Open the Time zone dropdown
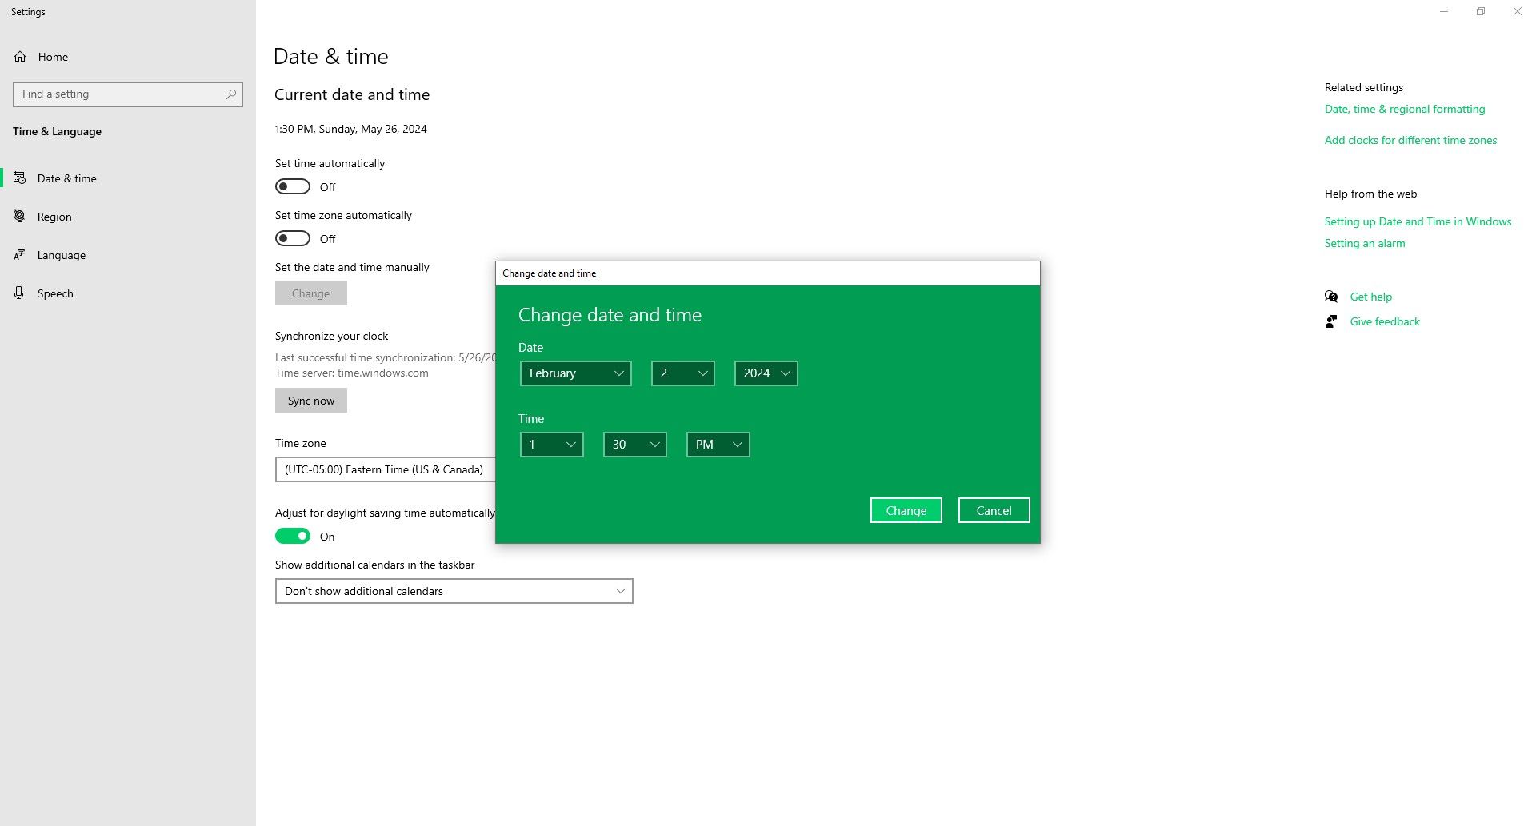Screen dimensions: 1532x826 [386, 469]
